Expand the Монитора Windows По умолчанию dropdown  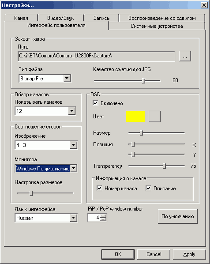point(74,168)
